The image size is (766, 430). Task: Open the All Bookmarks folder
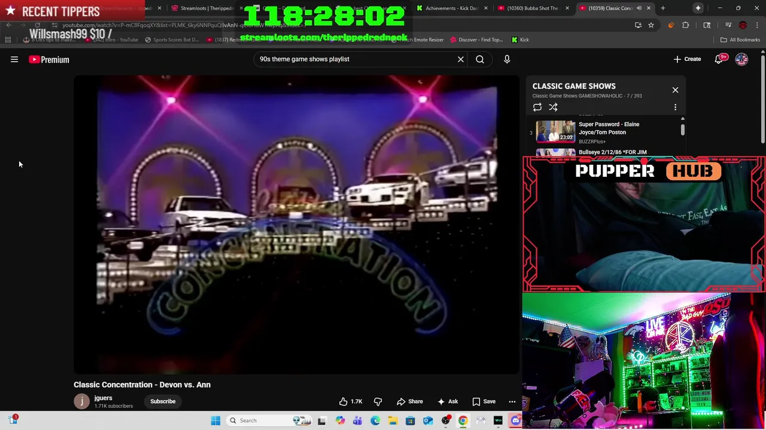pyautogui.click(x=740, y=39)
